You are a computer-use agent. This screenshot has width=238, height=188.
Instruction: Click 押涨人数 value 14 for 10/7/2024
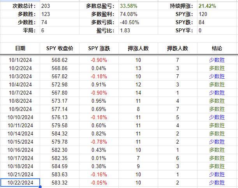pos(138,93)
